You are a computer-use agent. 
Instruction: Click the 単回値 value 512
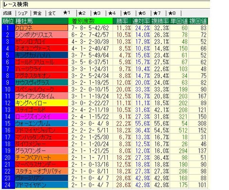[x=179, y=130]
